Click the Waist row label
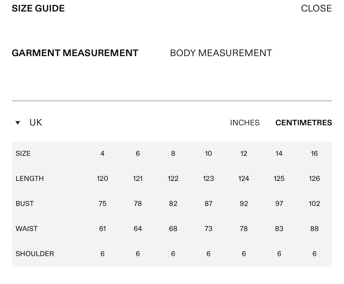 27,229
